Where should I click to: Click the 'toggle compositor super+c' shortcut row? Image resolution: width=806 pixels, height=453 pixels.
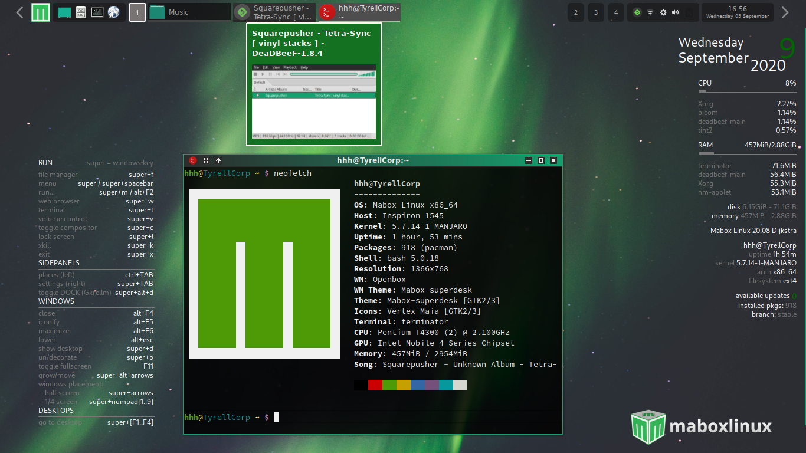point(96,228)
